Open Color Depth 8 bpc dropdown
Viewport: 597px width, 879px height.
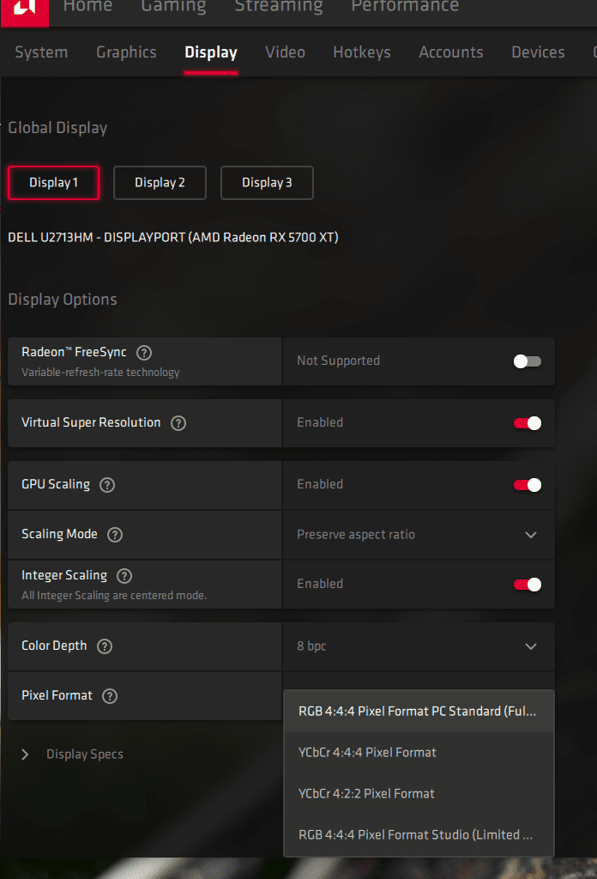point(418,646)
